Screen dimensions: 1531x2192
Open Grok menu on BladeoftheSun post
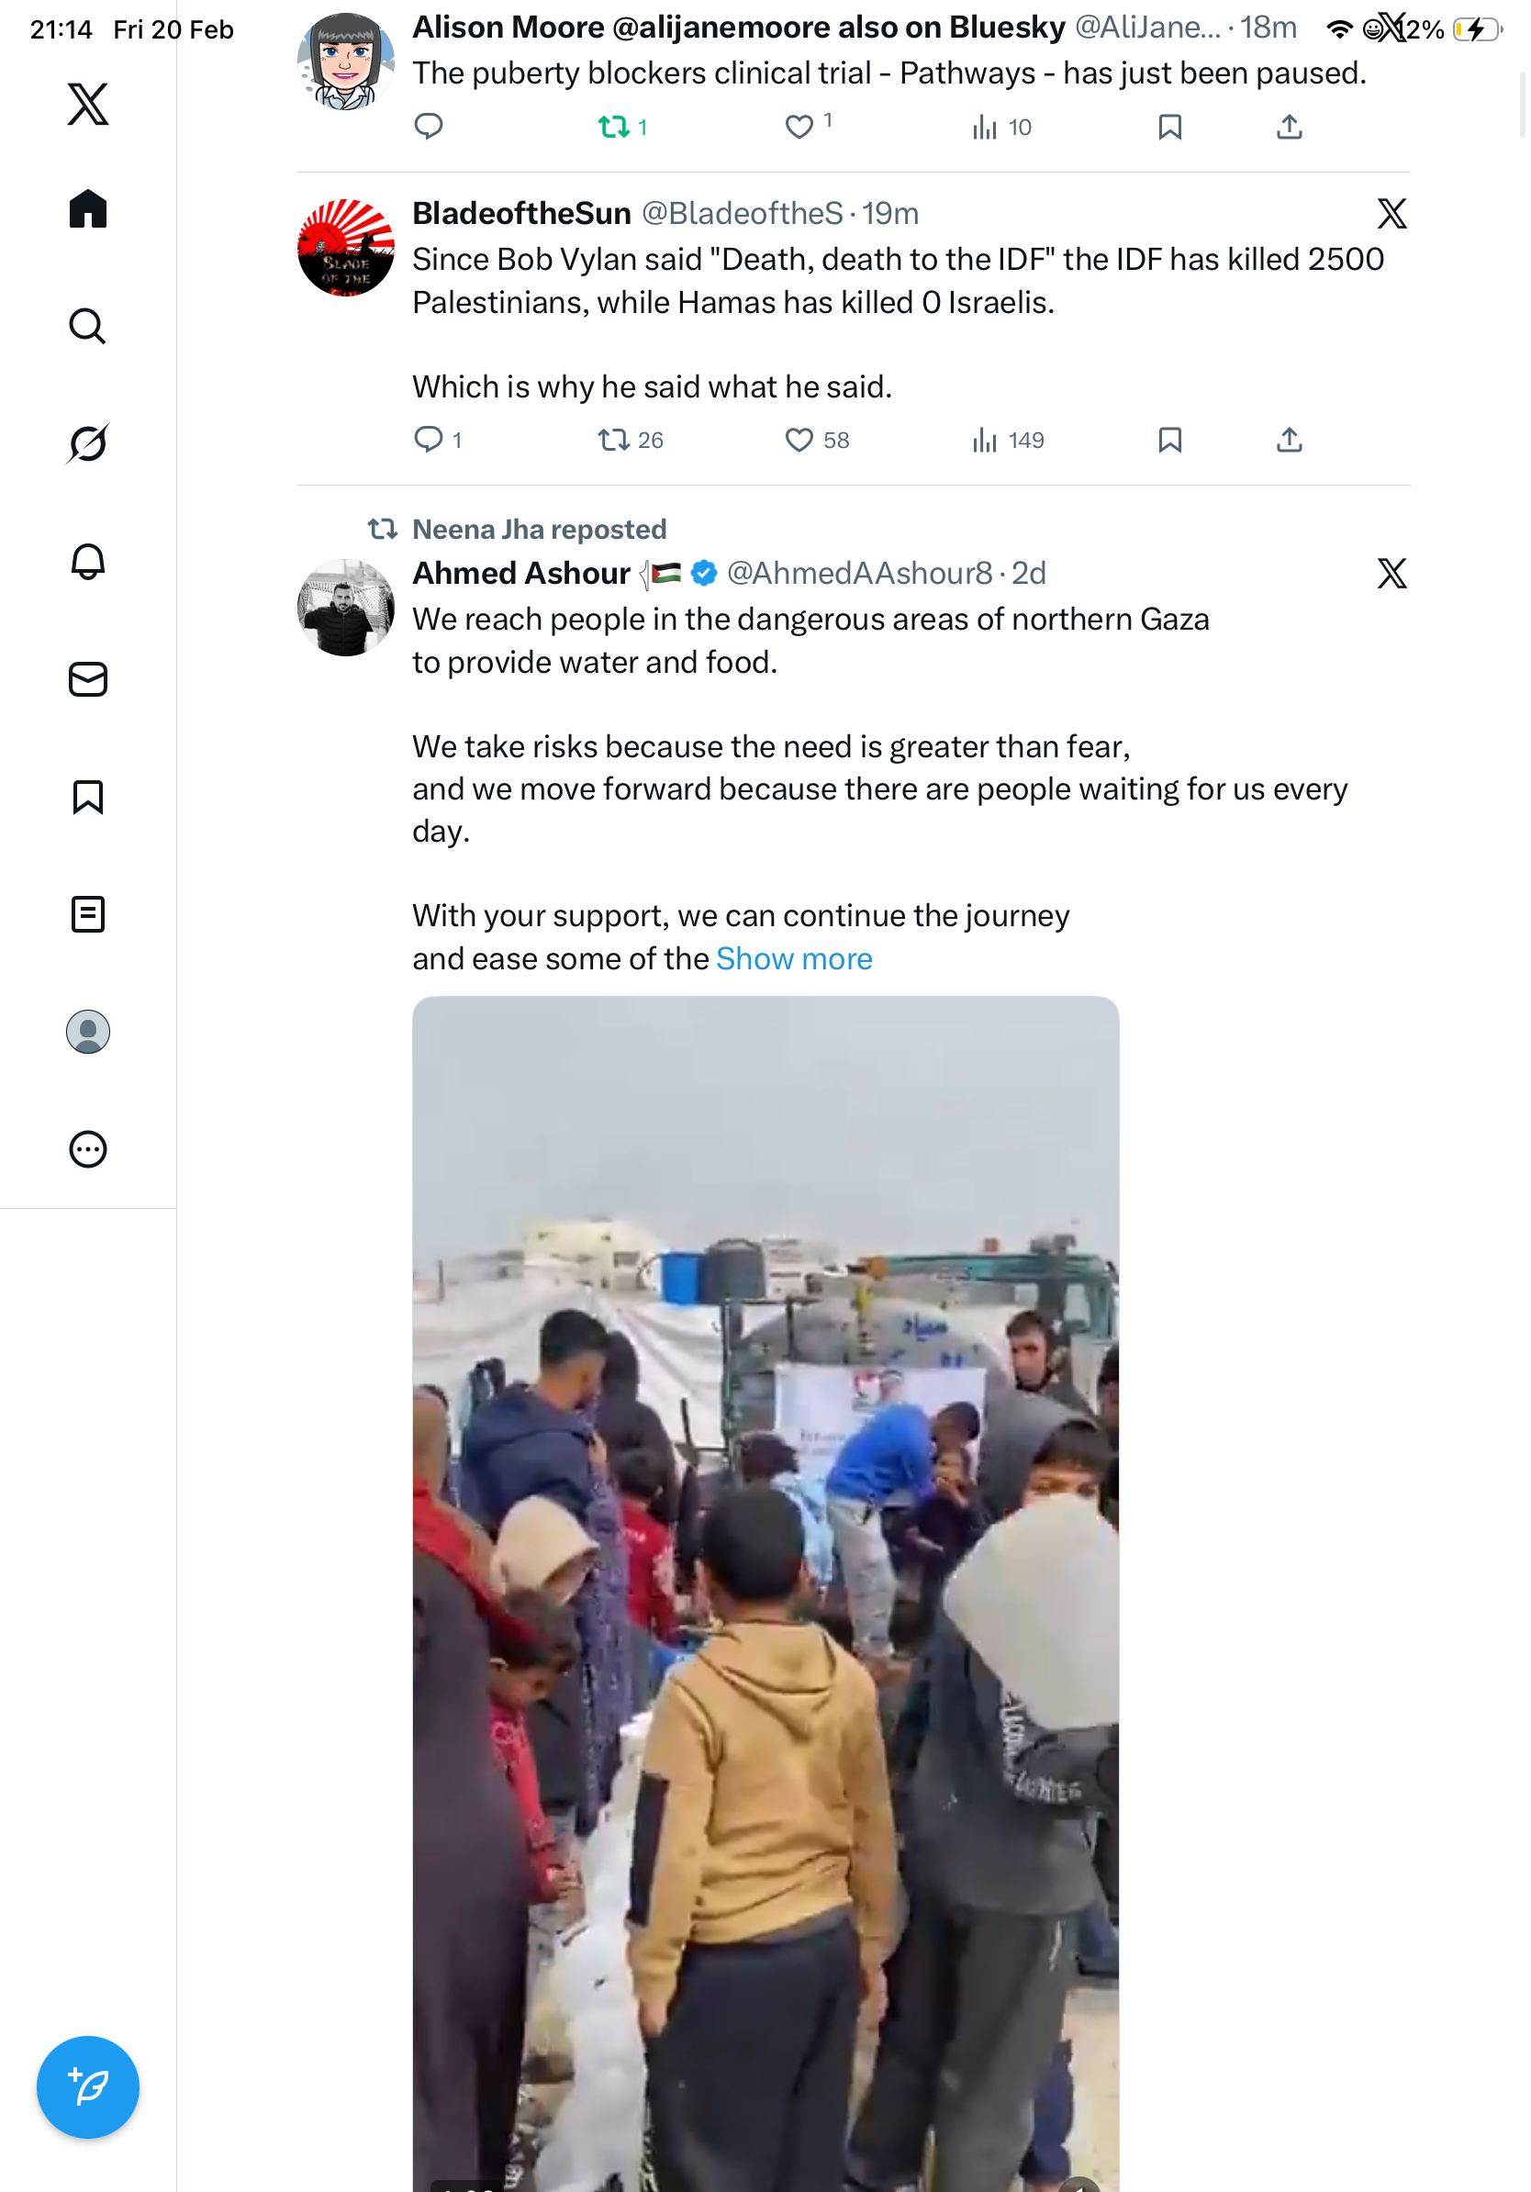1391,214
